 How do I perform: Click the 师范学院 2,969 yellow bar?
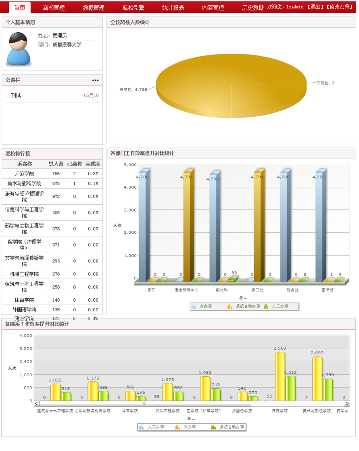point(280,376)
